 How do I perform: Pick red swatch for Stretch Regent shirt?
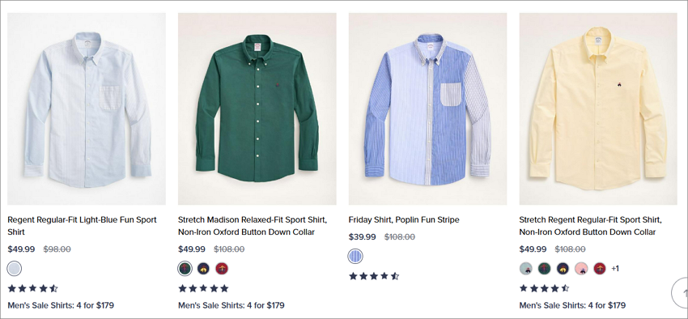(599, 268)
